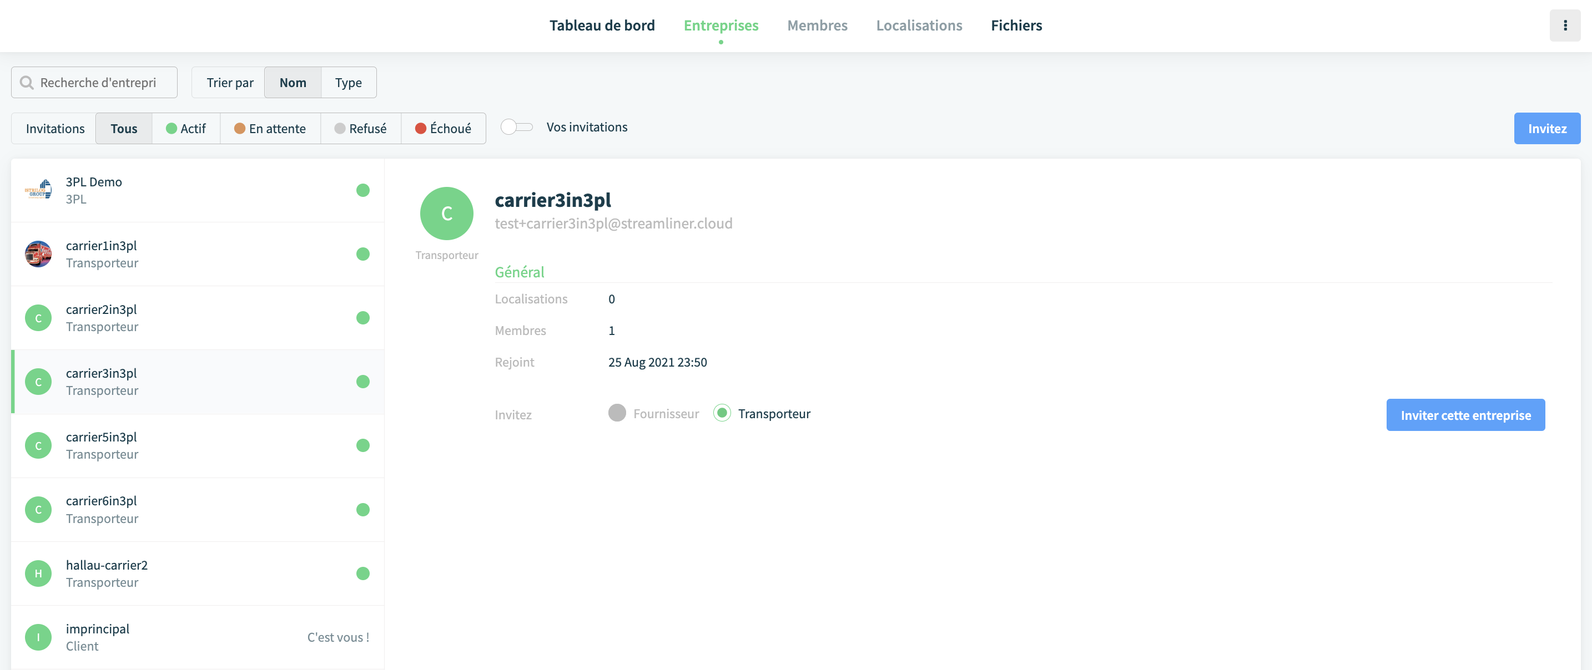Screen dimensions: 1592x670
Task: Select the hallau-carrier2 company row
Action: tap(198, 573)
